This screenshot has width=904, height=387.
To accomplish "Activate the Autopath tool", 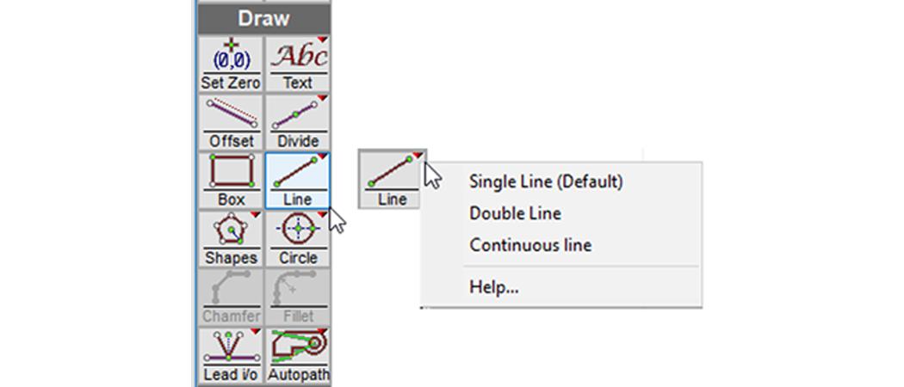I will [x=298, y=354].
